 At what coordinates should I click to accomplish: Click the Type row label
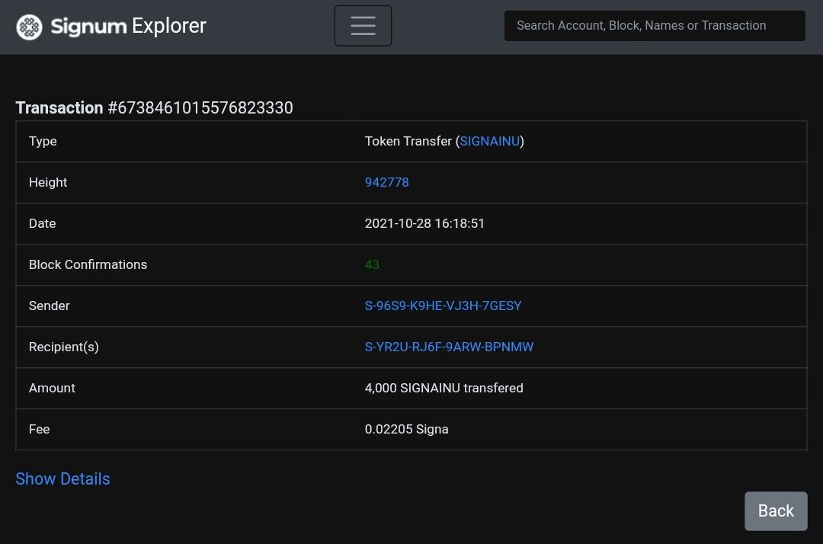43,141
